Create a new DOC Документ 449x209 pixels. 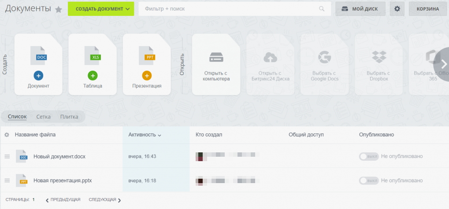pyautogui.click(x=38, y=65)
